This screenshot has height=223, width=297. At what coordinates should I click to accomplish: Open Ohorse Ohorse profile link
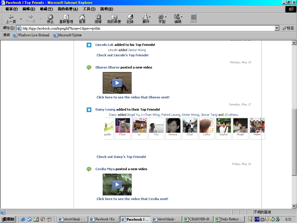click(107, 67)
